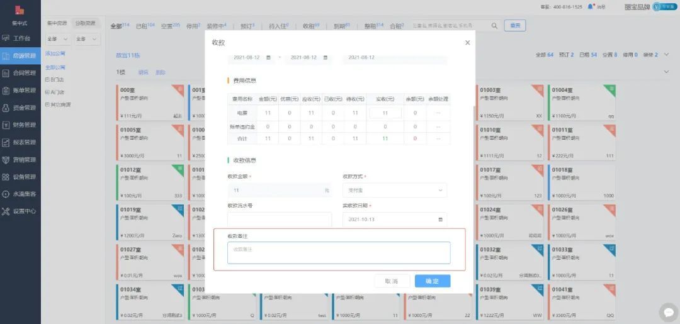Open the chat bubble widget
This screenshot has height=324, width=680.
(x=667, y=311)
